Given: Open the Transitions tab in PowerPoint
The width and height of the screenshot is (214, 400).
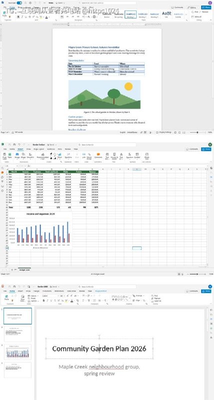Looking at the screenshot, I should point(47,291).
